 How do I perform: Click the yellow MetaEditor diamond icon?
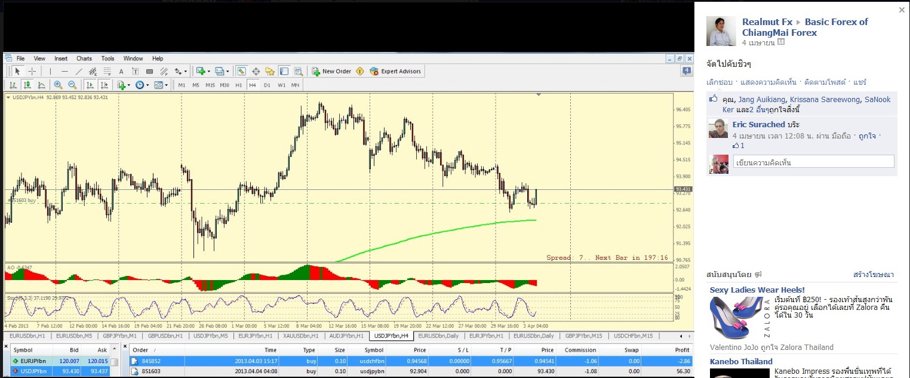pyautogui.click(x=359, y=71)
